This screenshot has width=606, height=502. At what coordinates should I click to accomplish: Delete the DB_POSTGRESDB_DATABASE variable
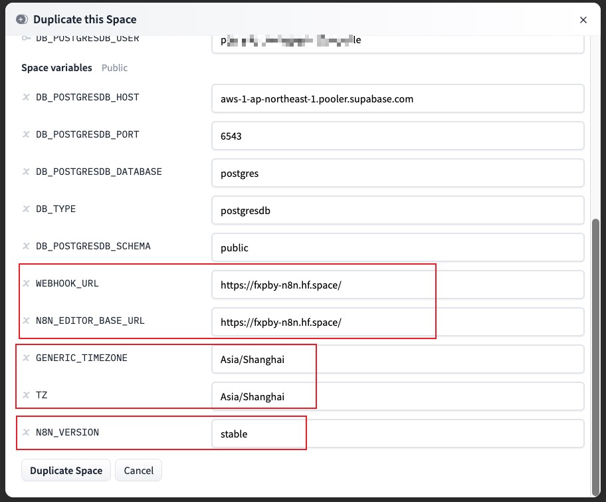click(x=26, y=172)
